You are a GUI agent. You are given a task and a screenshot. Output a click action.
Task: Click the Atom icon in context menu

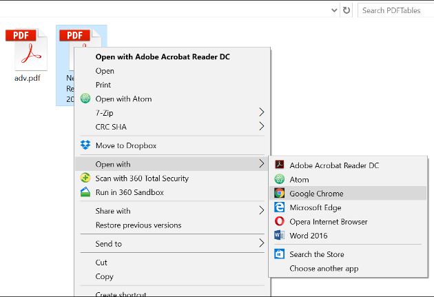point(85,99)
